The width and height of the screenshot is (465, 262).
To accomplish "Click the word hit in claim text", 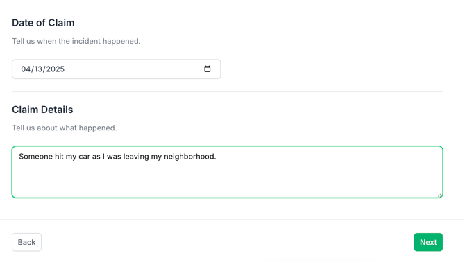I will (59, 157).
